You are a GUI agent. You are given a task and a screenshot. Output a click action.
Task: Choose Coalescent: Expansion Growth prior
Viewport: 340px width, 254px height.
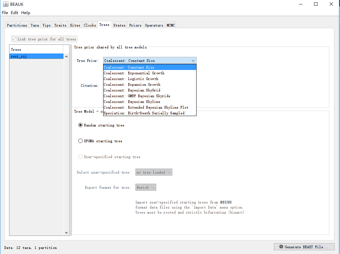click(150, 84)
